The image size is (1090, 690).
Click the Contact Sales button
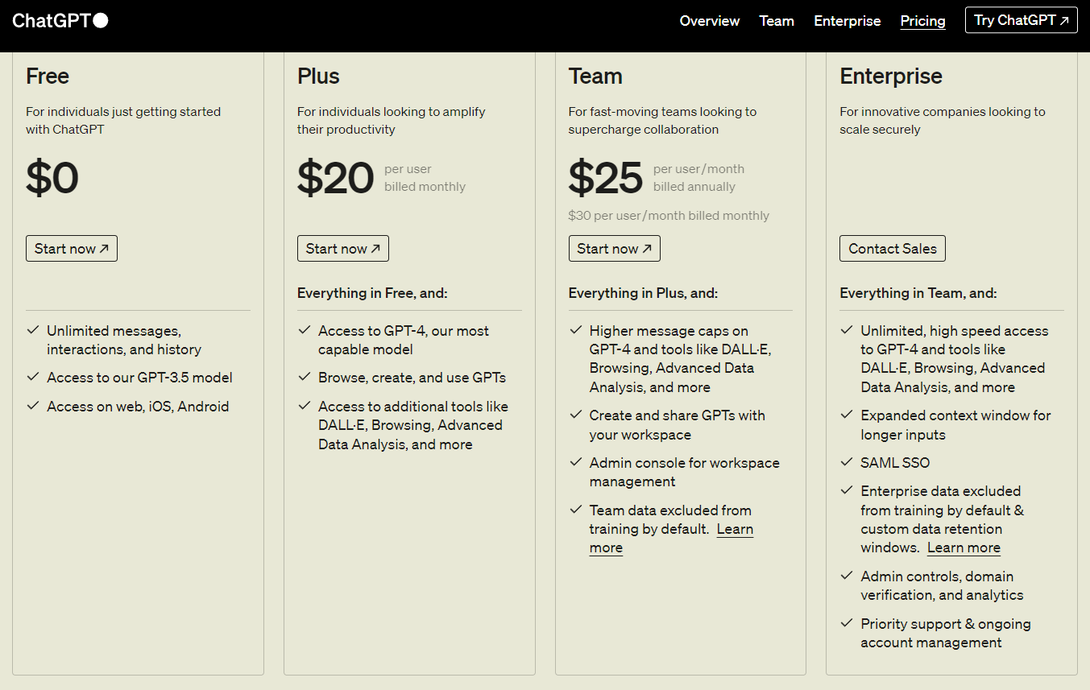(x=893, y=249)
